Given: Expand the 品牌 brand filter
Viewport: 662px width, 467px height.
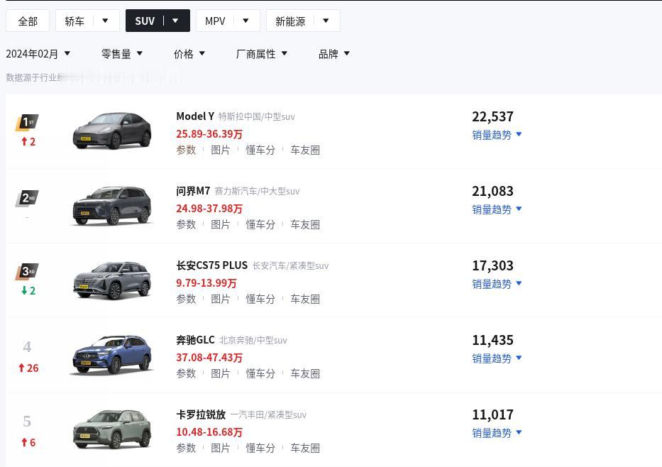Looking at the screenshot, I should click(334, 54).
